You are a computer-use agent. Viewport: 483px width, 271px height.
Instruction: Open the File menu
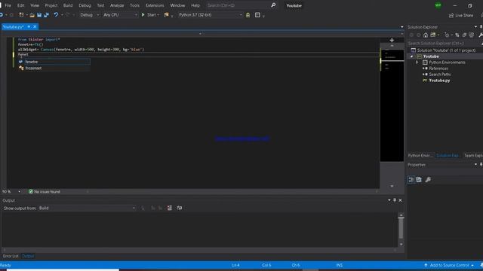[x=8, y=5]
